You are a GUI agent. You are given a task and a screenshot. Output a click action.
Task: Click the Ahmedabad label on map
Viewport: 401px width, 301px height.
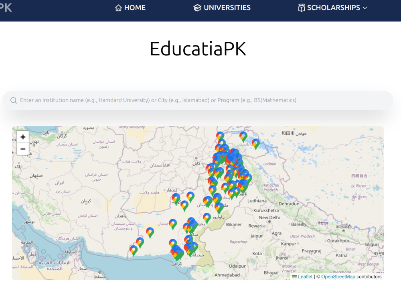point(227,275)
